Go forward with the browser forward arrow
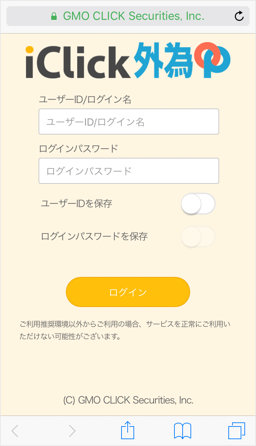 [72, 431]
